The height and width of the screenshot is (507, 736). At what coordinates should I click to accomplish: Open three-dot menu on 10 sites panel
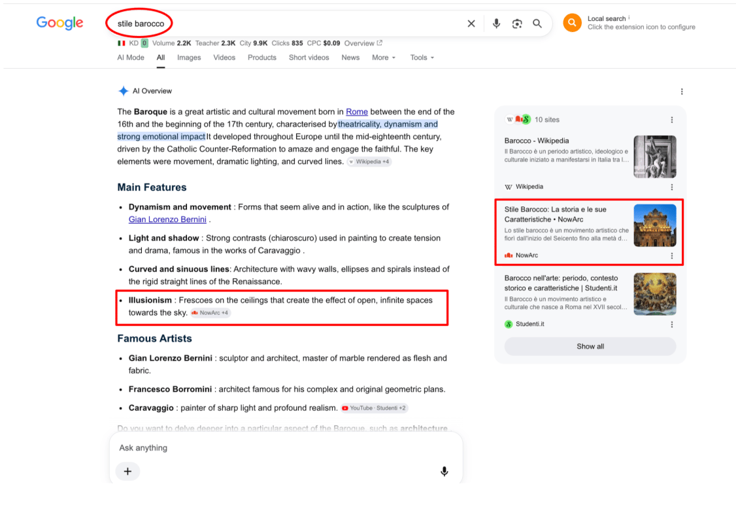coord(672,120)
